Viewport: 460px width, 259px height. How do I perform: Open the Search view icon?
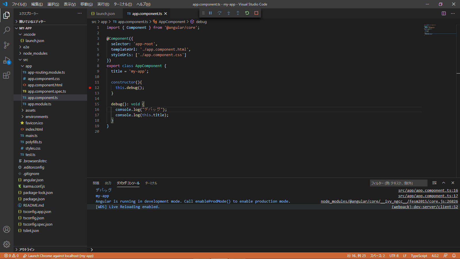coord(7,30)
